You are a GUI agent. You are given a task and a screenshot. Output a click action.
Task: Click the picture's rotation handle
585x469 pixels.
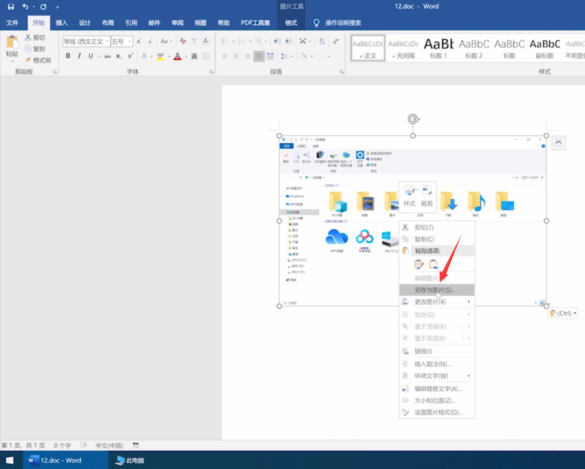413,119
